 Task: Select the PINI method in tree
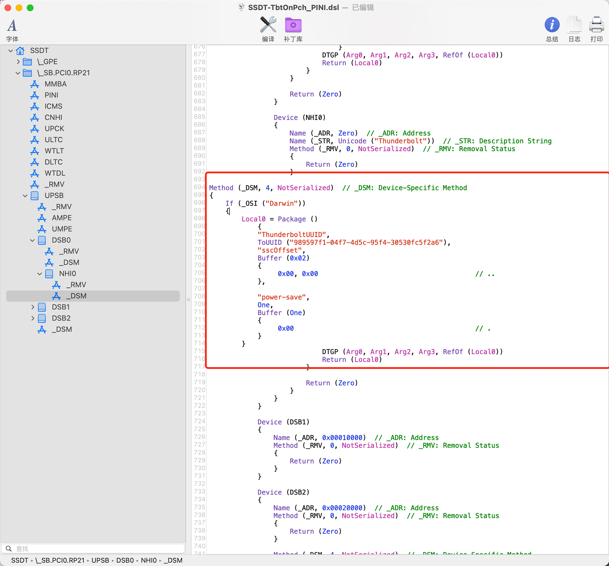click(51, 95)
